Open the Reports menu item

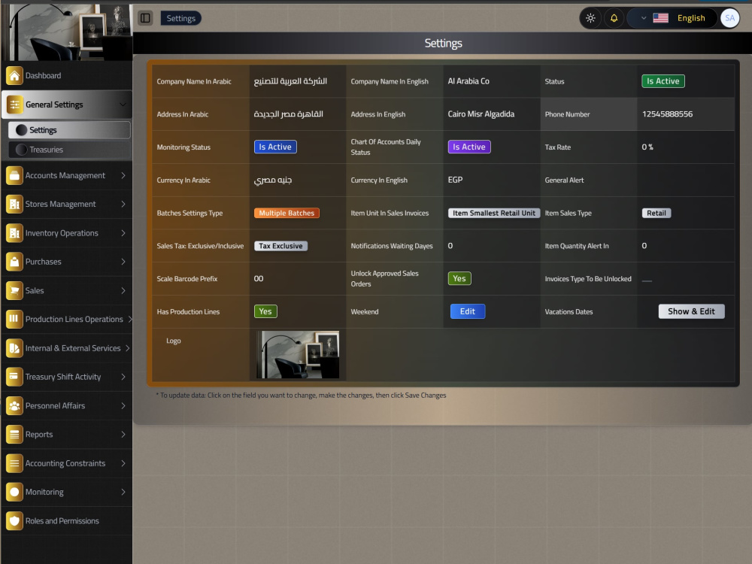click(x=67, y=435)
